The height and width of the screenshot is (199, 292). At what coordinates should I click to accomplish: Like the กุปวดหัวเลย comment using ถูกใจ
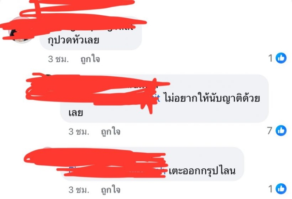point(90,60)
